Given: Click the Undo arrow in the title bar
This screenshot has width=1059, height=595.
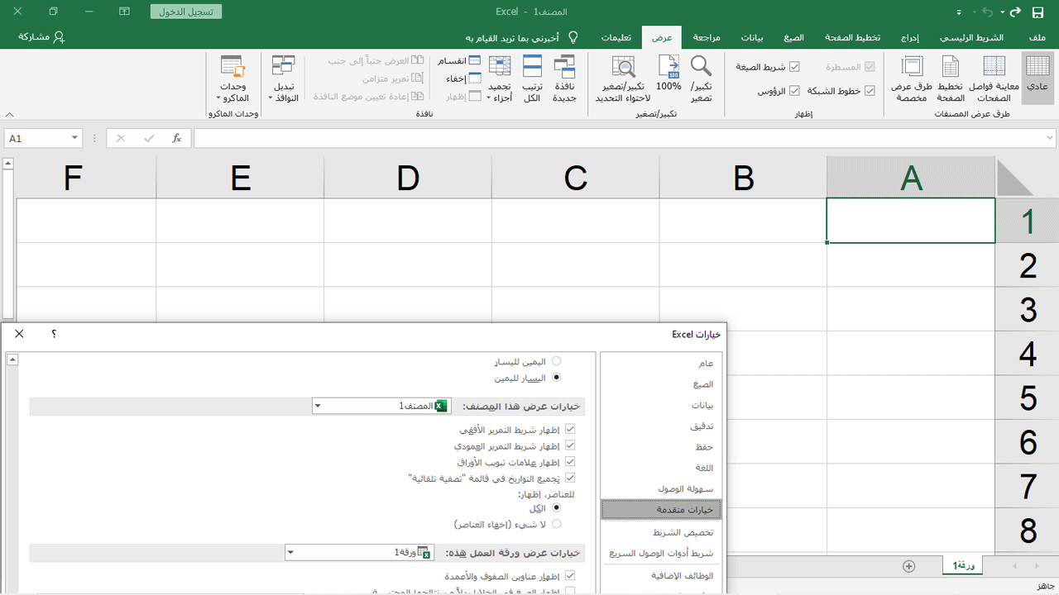Looking at the screenshot, I should click(x=988, y=12).
